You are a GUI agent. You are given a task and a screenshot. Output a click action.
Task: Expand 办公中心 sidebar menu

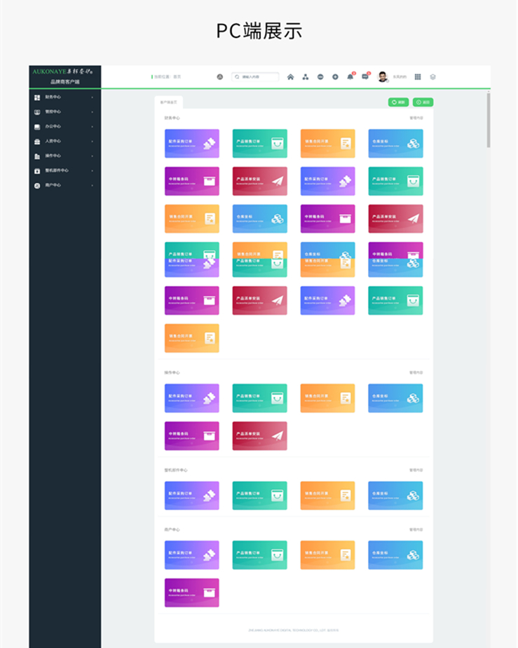pyautogui.click(x=65, y=126)
